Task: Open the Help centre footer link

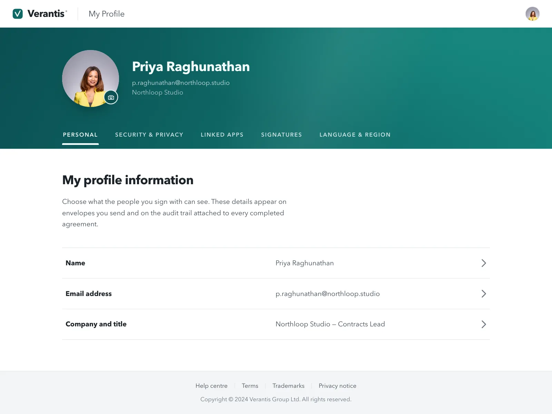Action: pos(211,386)
